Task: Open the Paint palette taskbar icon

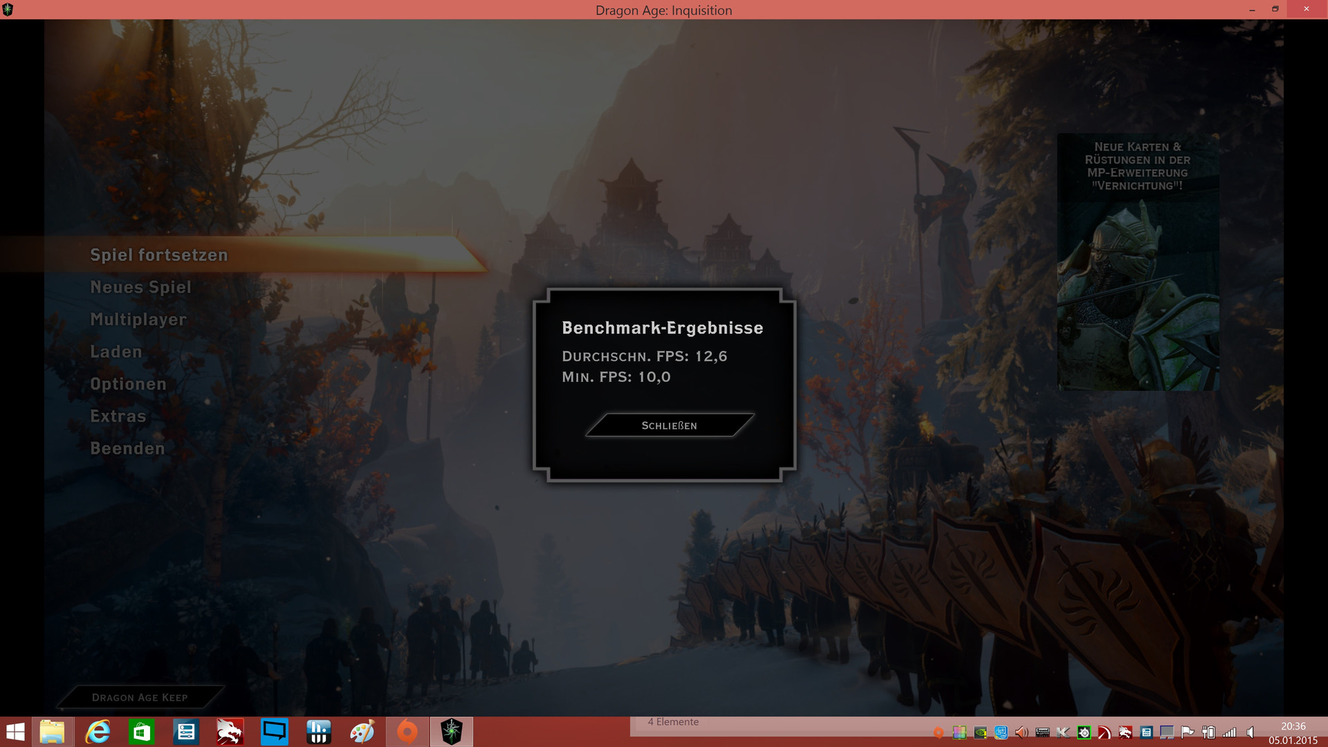Action: coord(362,732)
